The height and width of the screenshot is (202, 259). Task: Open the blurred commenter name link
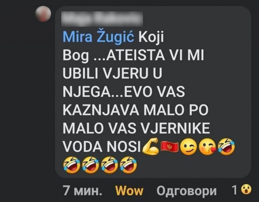(102, 19)
